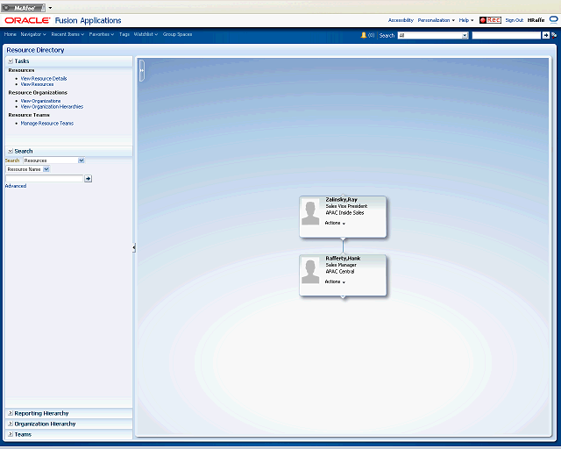Expand node above Zalinsky,Ray card
The height and width of the screenshot is (449, 561).
tap(343, 196)
